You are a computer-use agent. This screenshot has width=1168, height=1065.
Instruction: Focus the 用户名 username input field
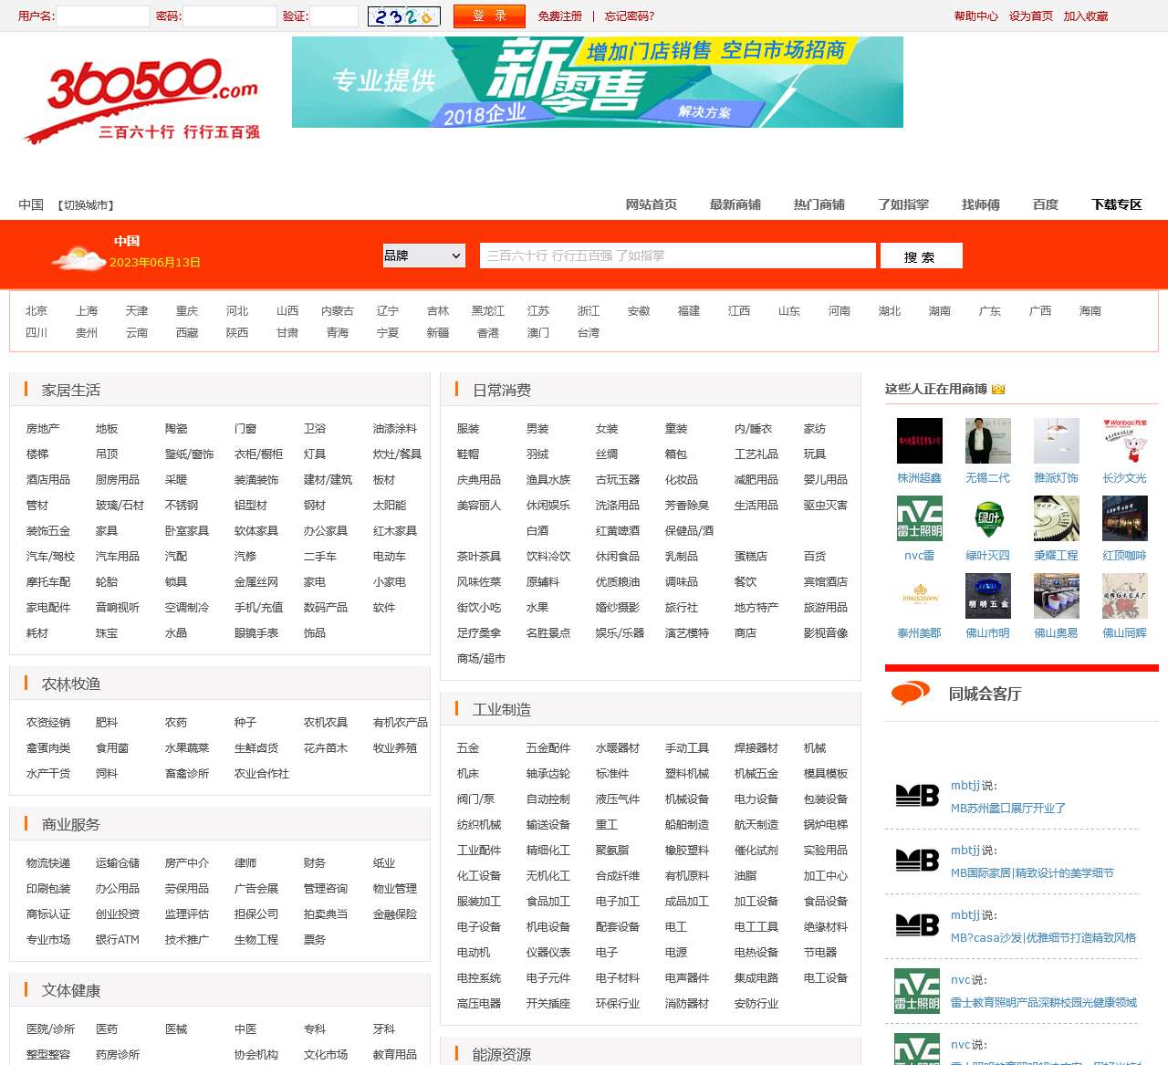click(103, 16)
